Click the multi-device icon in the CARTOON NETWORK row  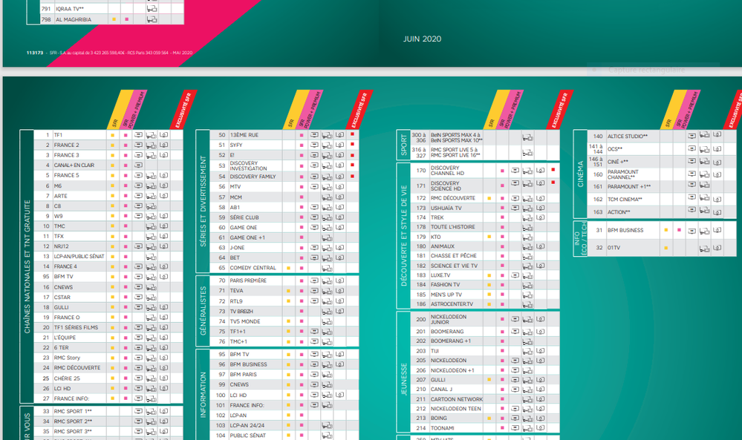coord(527,399)
